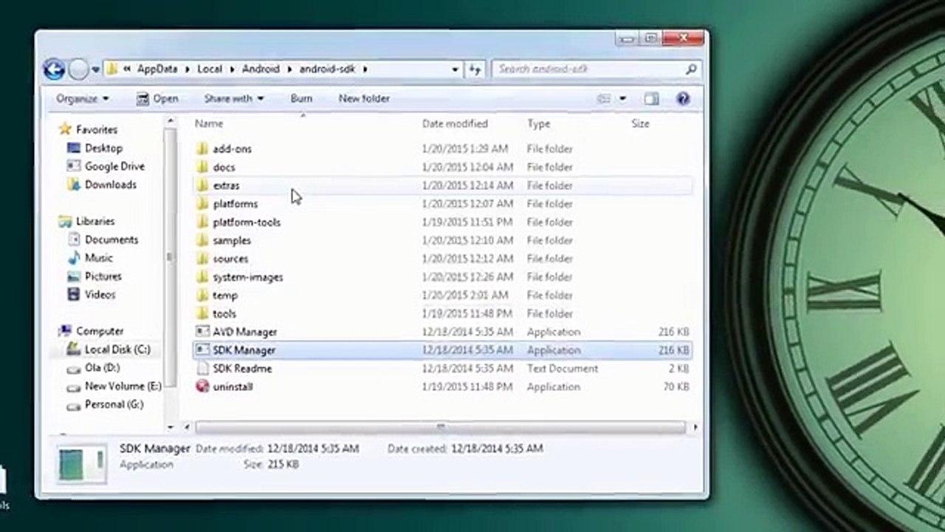
Task: Expand the arrow after AppData in path
Action: click(x=188, y=69)
